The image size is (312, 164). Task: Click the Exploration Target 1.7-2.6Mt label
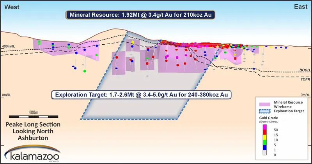(141, 95)
